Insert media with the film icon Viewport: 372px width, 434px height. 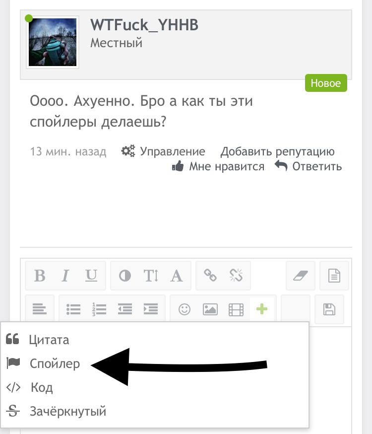[x=236, y=309]
